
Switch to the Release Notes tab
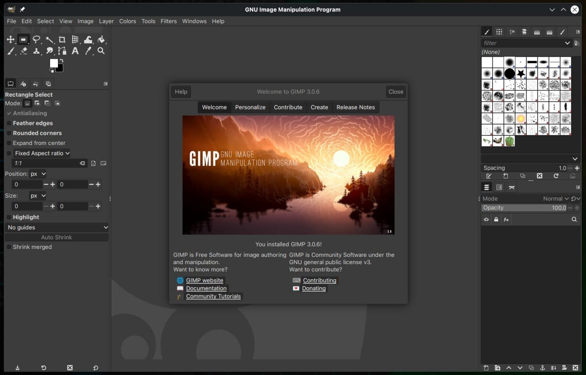click(x=356, y=107)
